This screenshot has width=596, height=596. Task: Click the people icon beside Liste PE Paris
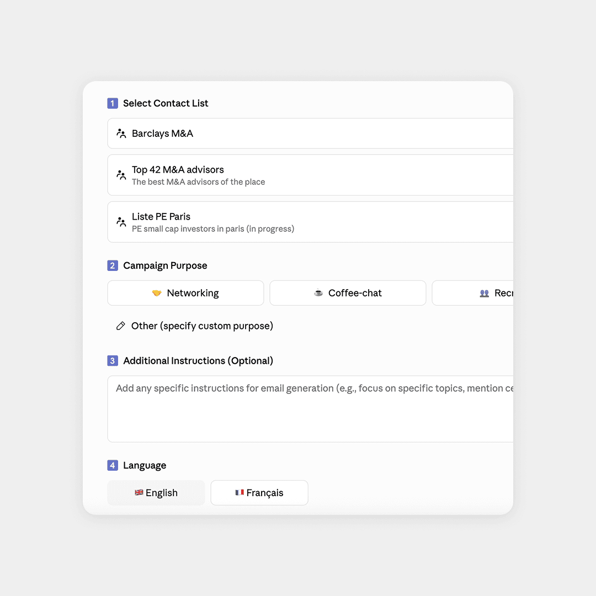121,222
